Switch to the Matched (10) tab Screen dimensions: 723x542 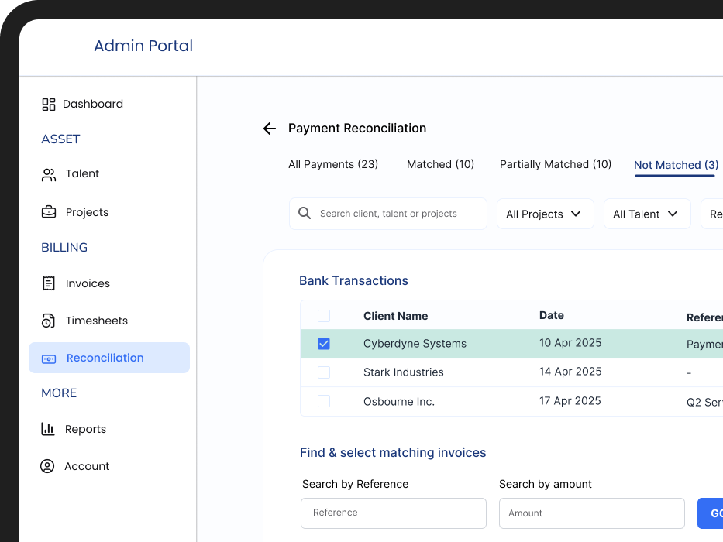(x=440, y=164)
